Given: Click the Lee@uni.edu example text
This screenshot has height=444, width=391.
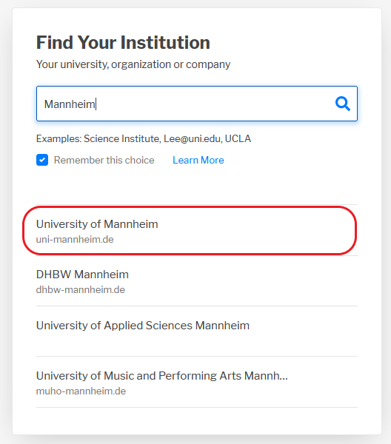Looking at the screenshot, I should [193, 138].
